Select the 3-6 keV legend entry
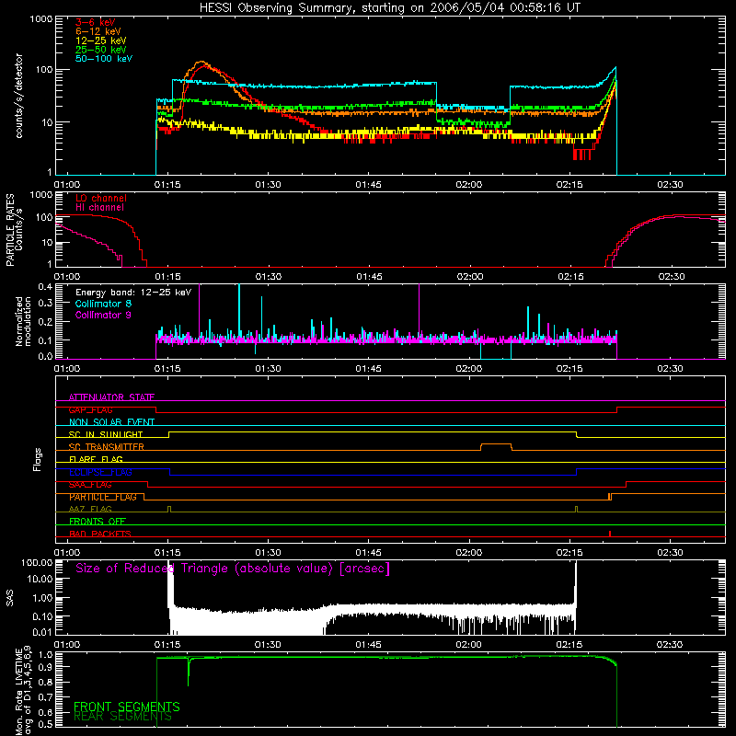This screenshot has width=736, height=736. point(95,22)
